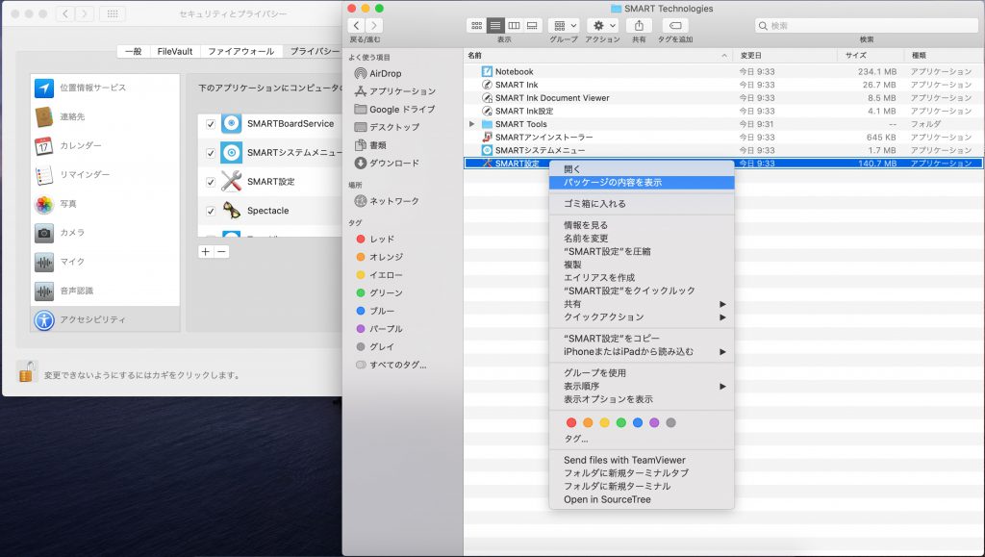This screenshot has width=985, height=557.
Task: Choose パッケージの内容を表示 in the context menu
Action: click(642, 183)
